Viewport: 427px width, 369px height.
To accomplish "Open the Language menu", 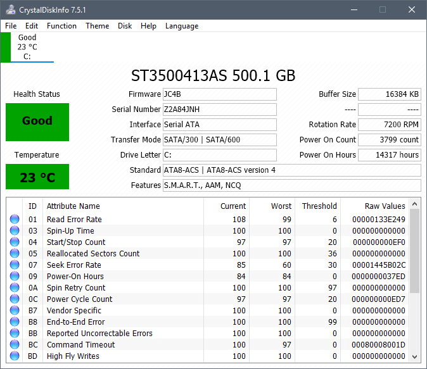I will pyautogui.click(x=182, y=26).
